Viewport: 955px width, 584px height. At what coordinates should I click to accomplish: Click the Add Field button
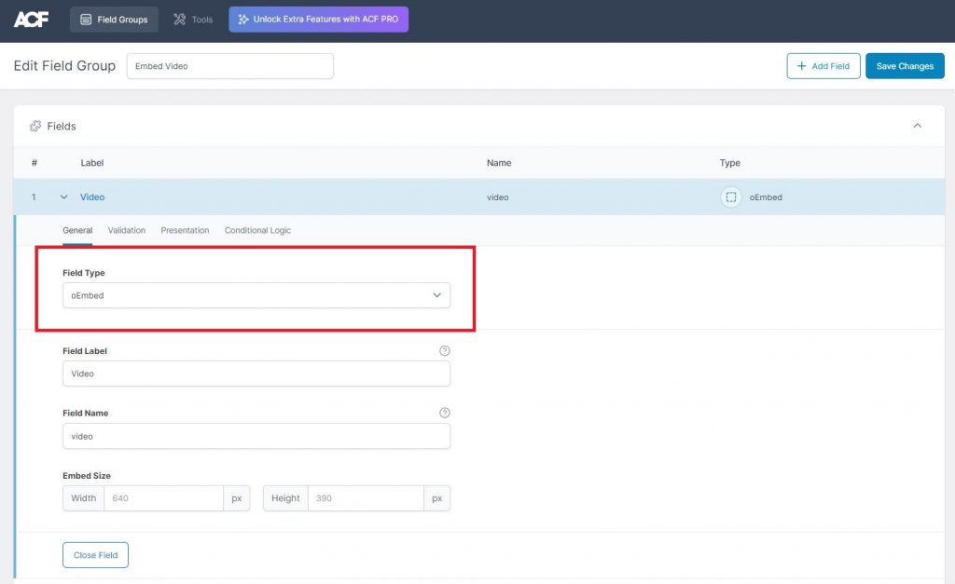(x=823, y=66)
